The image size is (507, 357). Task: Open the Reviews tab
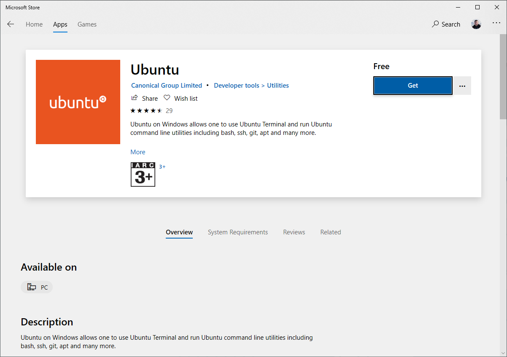click(294, 232)
